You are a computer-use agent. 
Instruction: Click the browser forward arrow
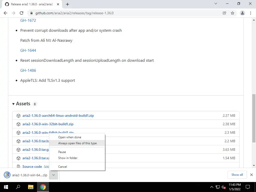click(13, 13)
